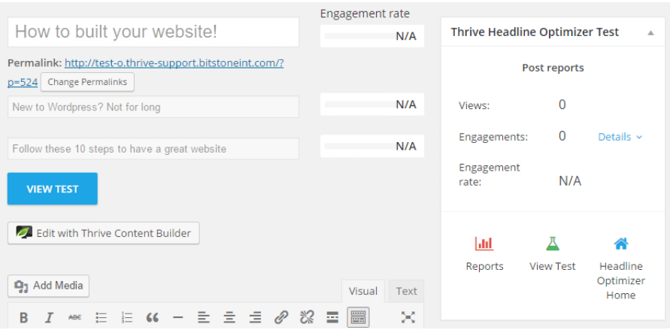This screenshot has width=670, height=333.
Task: Insert a numbered list
Action: [x=126, y=318]
